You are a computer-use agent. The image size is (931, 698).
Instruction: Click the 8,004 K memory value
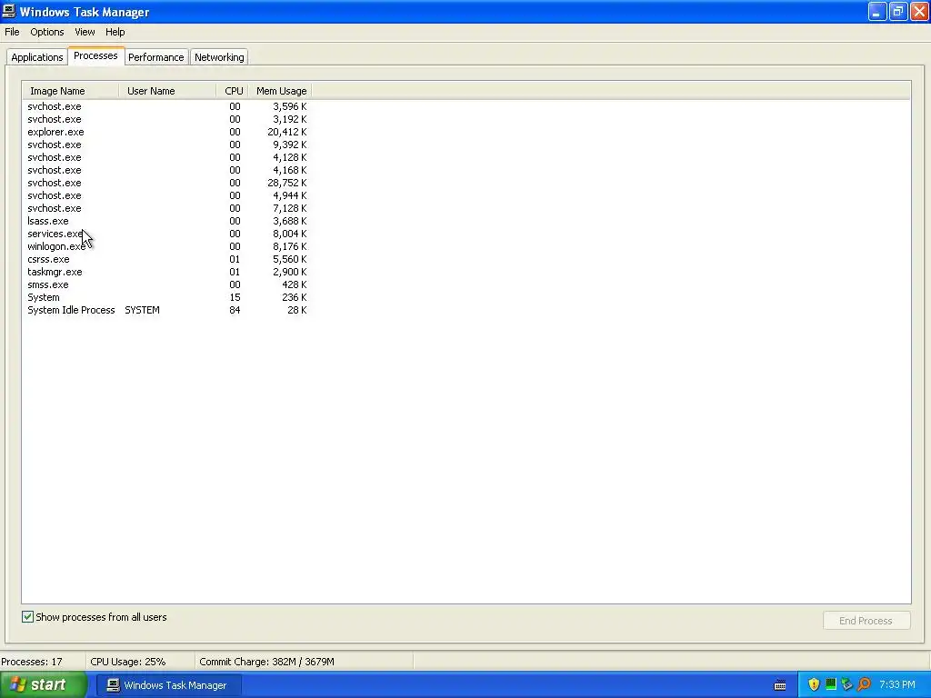point(290,234)
